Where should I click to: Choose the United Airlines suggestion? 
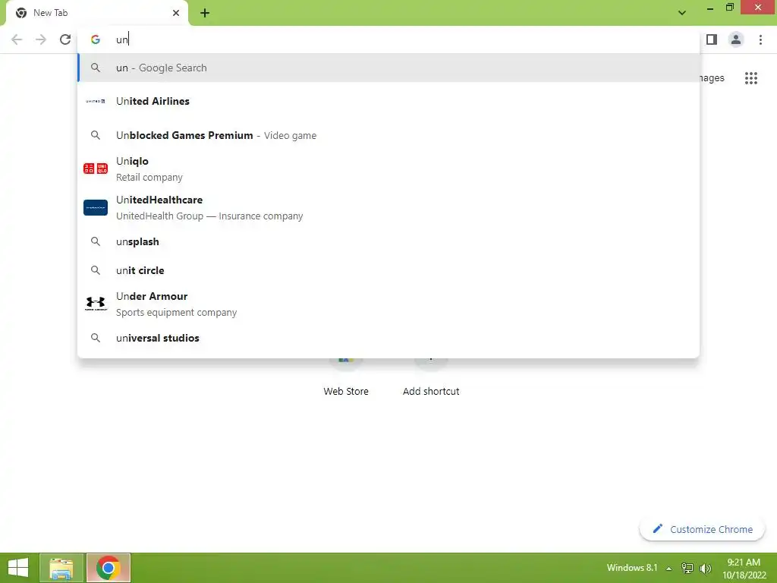[388, 101]
